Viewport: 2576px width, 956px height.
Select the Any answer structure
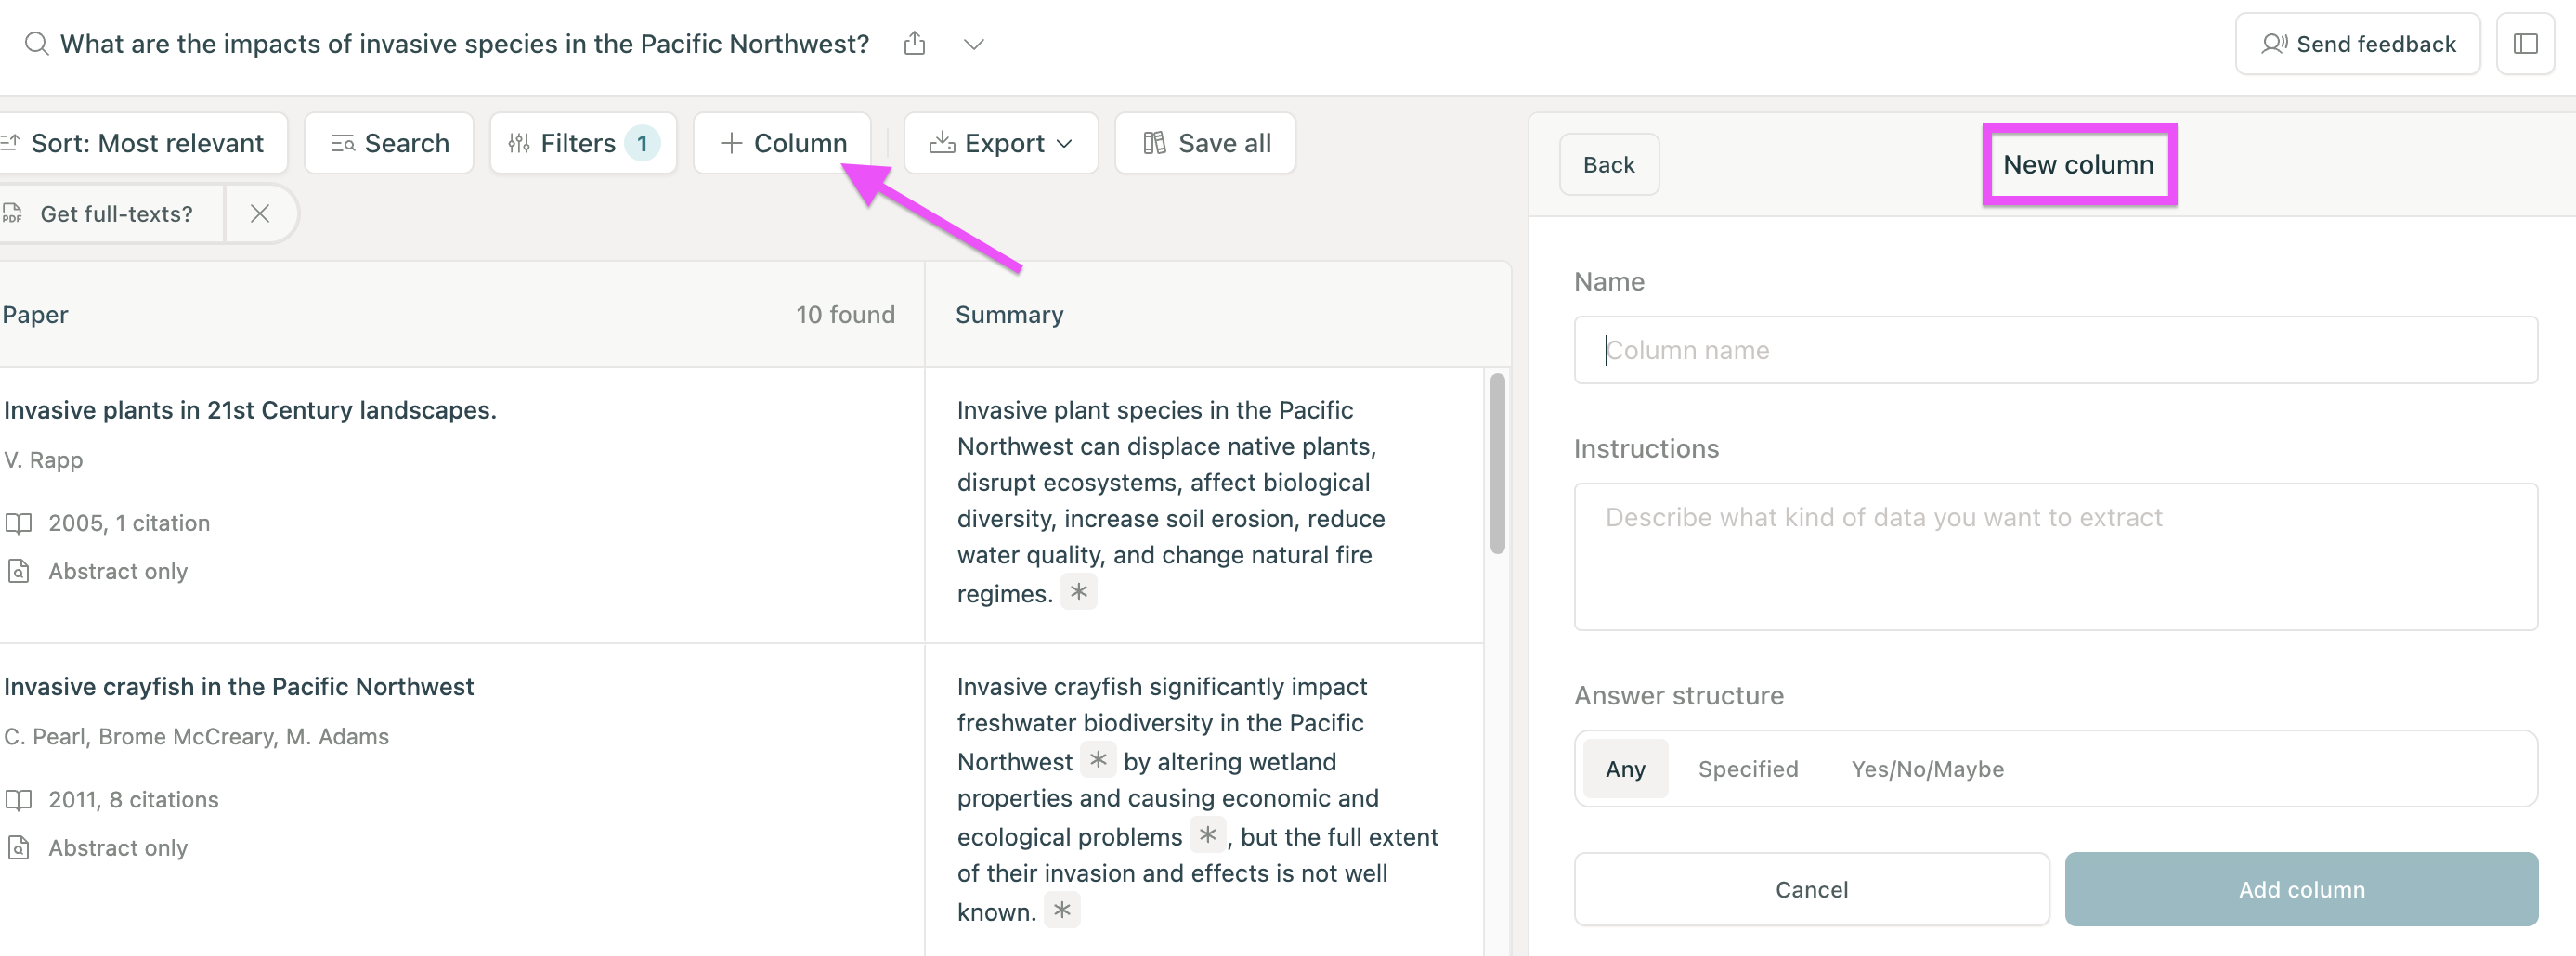[1625, 768]
